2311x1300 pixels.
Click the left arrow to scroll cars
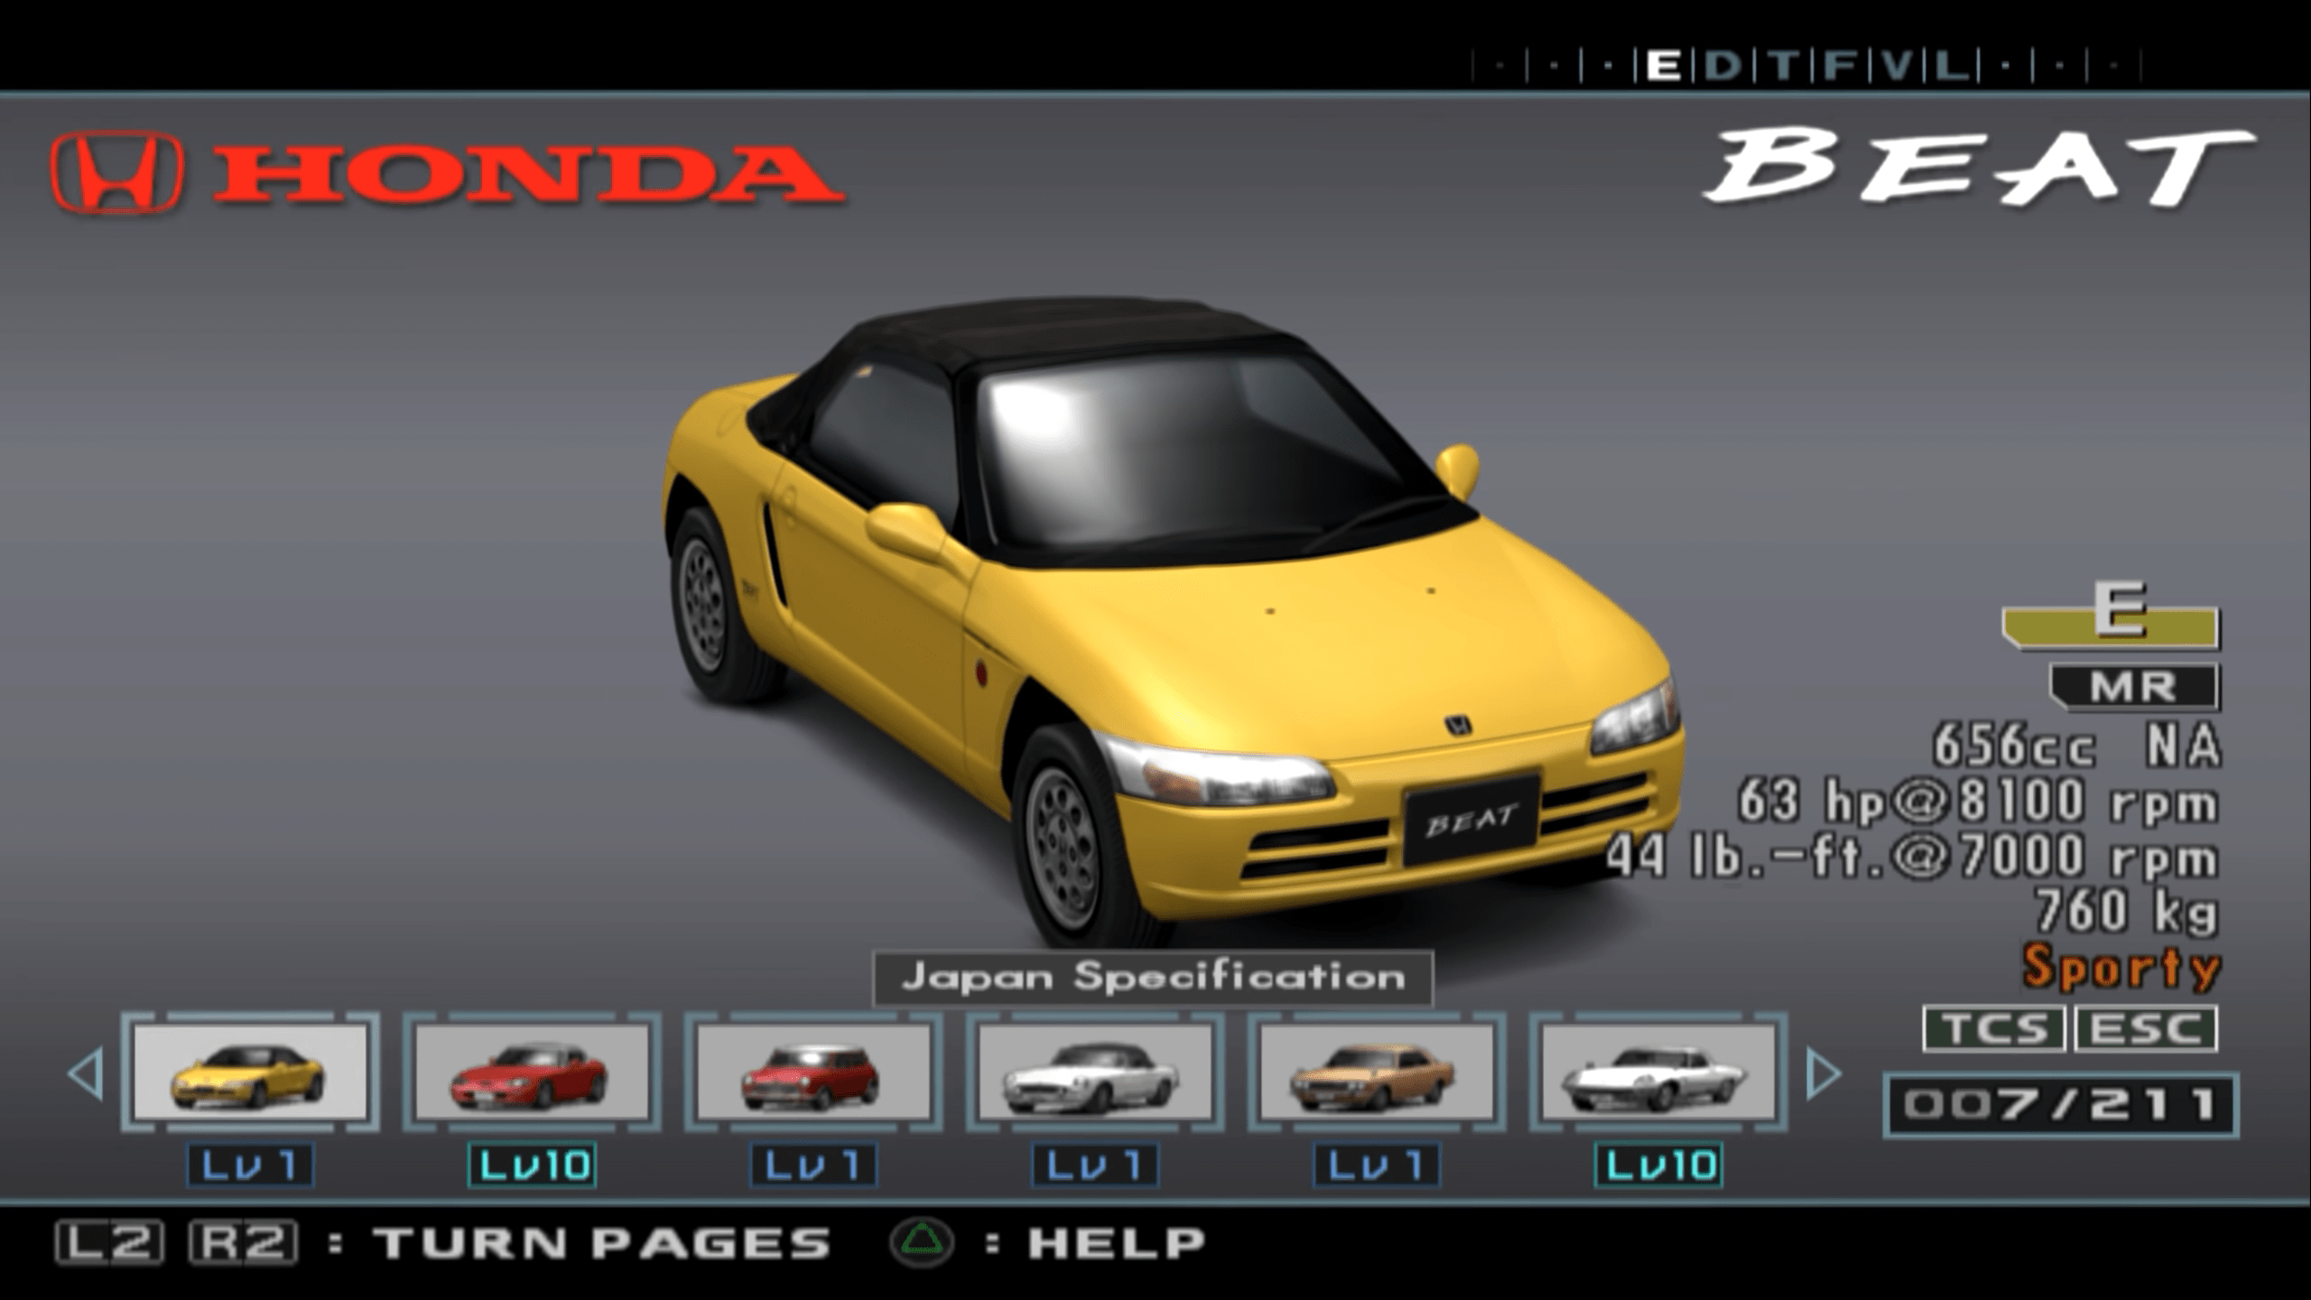(x=87, y=1073)
